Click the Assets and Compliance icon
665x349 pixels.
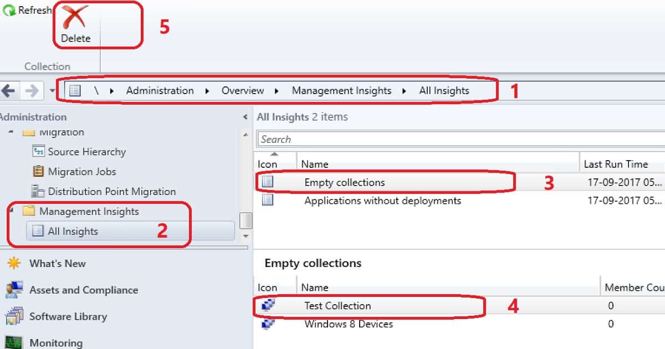click(14, 290)
